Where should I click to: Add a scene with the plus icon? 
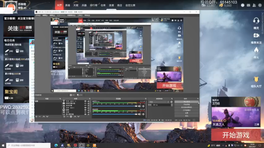[x=36, y=116]
